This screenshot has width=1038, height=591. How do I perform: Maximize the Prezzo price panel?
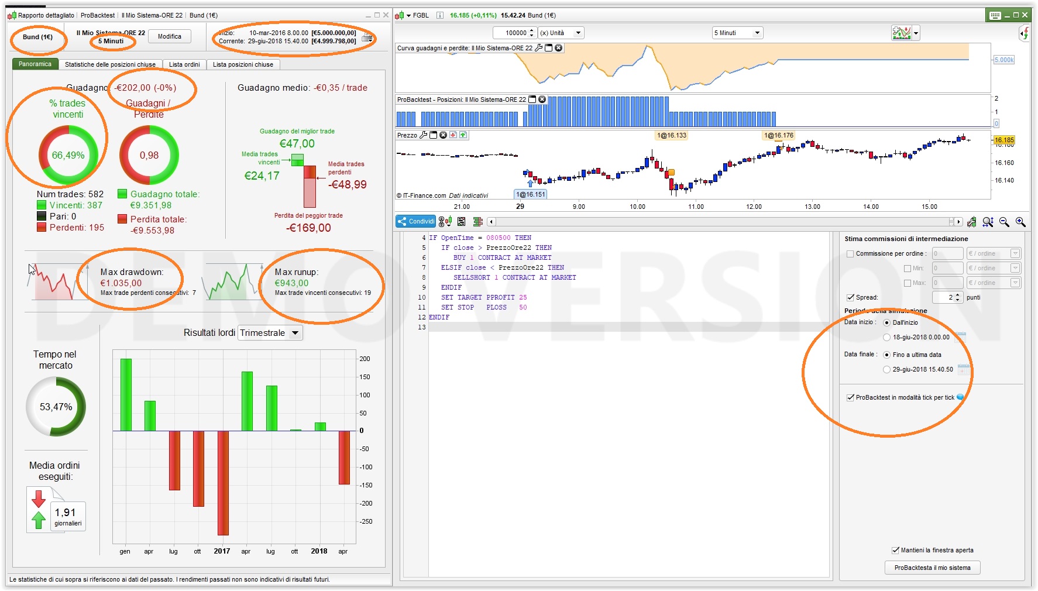click(x=434, y=135)
